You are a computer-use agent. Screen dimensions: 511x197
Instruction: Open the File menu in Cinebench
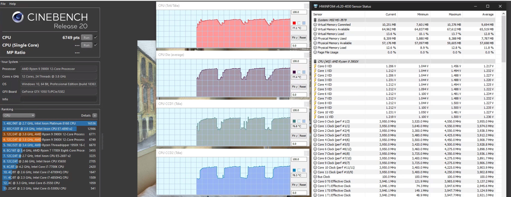coord(3,4)
